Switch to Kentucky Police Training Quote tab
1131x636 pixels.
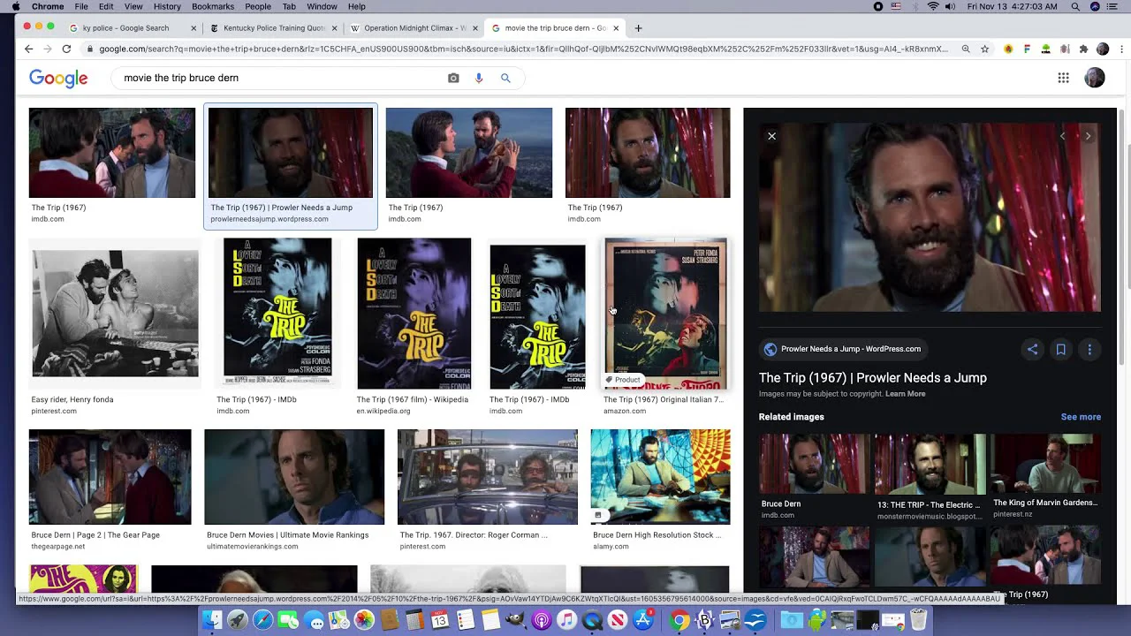pos(274,27)
